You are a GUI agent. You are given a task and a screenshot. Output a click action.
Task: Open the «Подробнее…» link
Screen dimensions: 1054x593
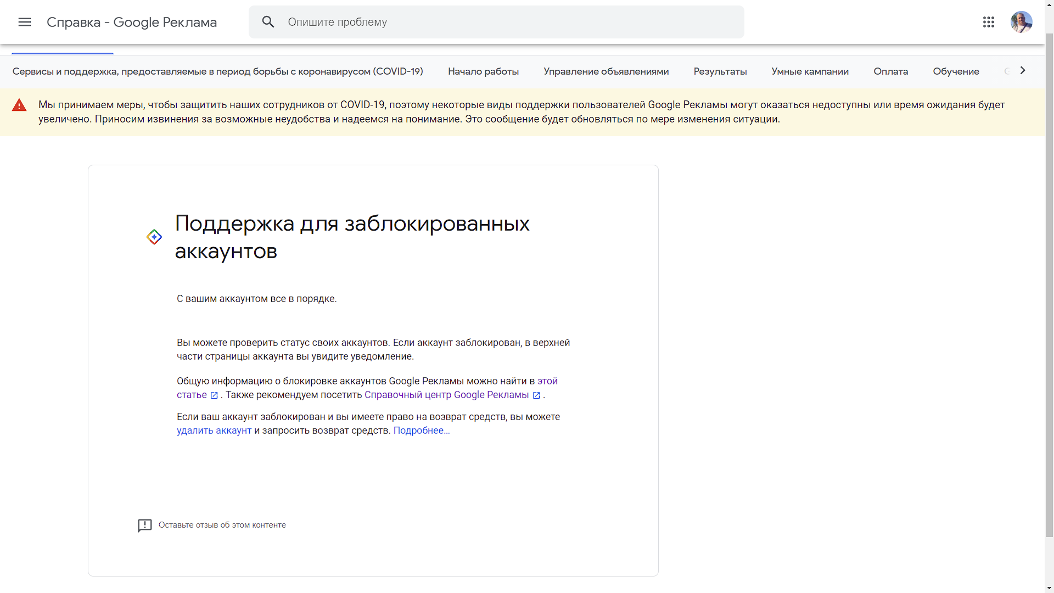(422, 430)
